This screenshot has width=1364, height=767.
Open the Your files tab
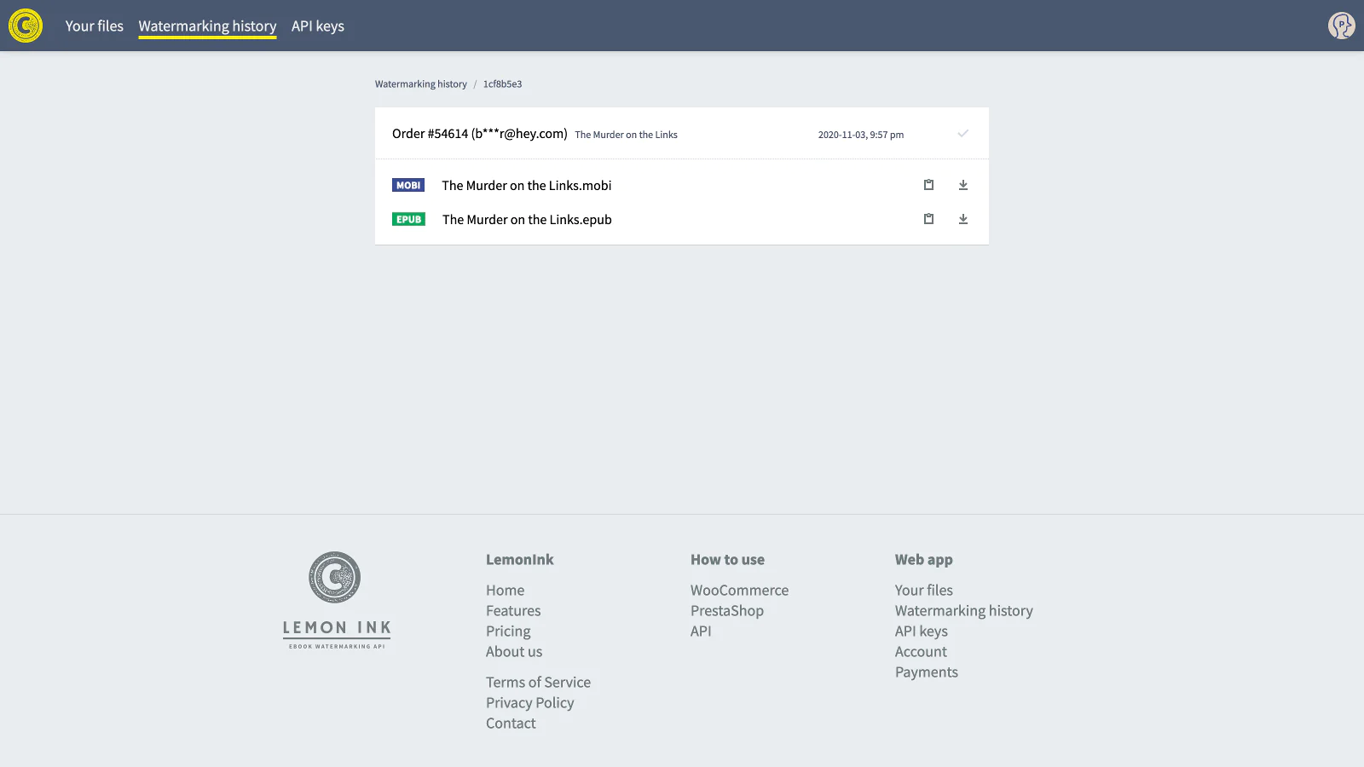pyautogui.click(x=94, y=26)
